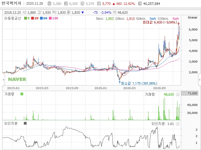The height and width of the screenshot is (150, 201).
Task: Close the 거래량 volume panel
Action: pyautogui.click(x=177, y=94)
